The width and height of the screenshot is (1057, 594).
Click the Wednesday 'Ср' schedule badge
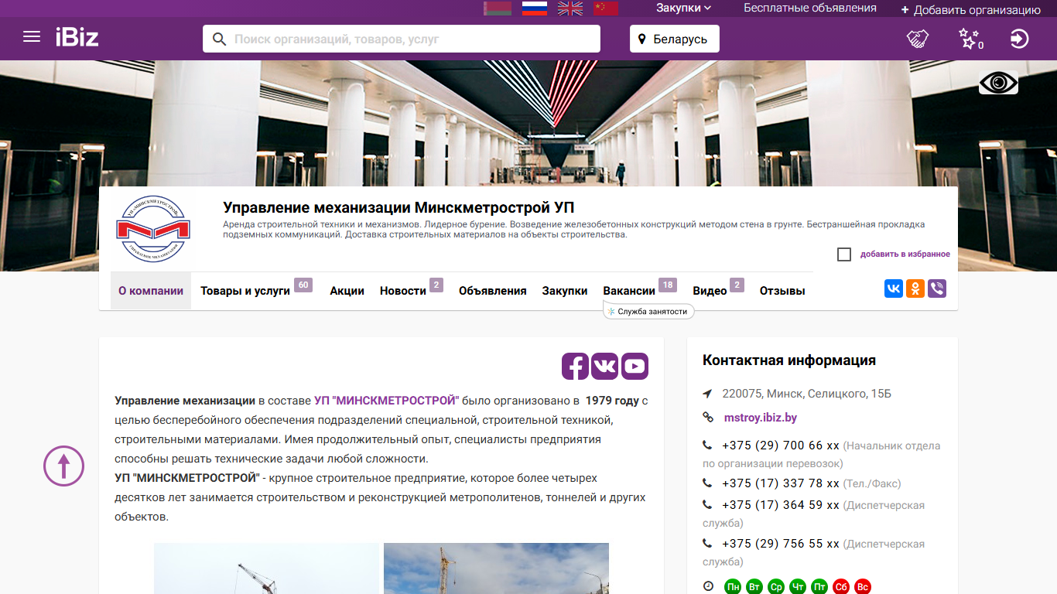(776, 587)
